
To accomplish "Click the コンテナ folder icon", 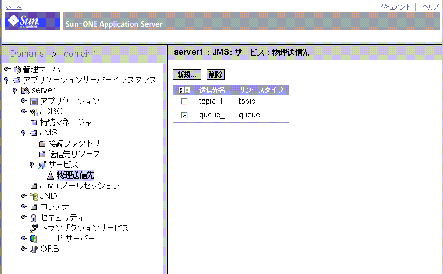I will pos(34,207).
